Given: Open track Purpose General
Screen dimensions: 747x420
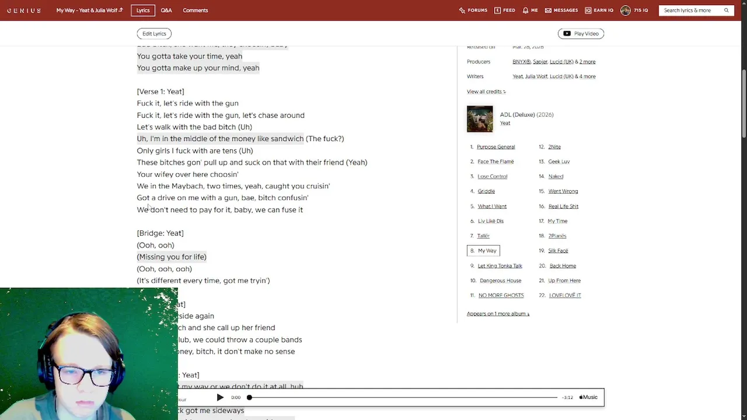Looking at the screenshot, I should click(495, 147).
